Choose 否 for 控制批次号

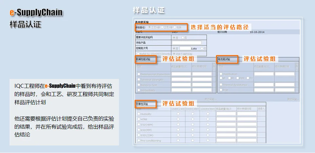pos(202,48)
